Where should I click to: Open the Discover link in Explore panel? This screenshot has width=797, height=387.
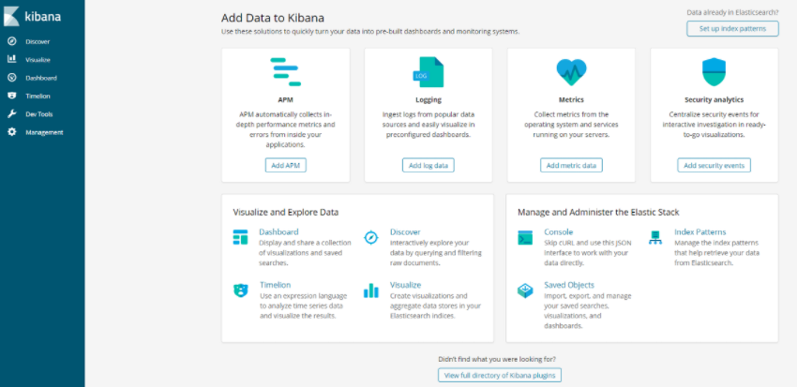point(405,232)
